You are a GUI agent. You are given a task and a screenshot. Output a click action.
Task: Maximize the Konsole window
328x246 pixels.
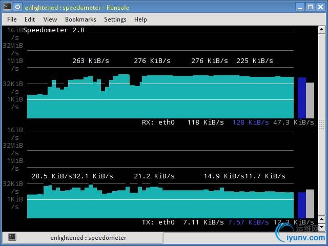(x=310, y=7)
